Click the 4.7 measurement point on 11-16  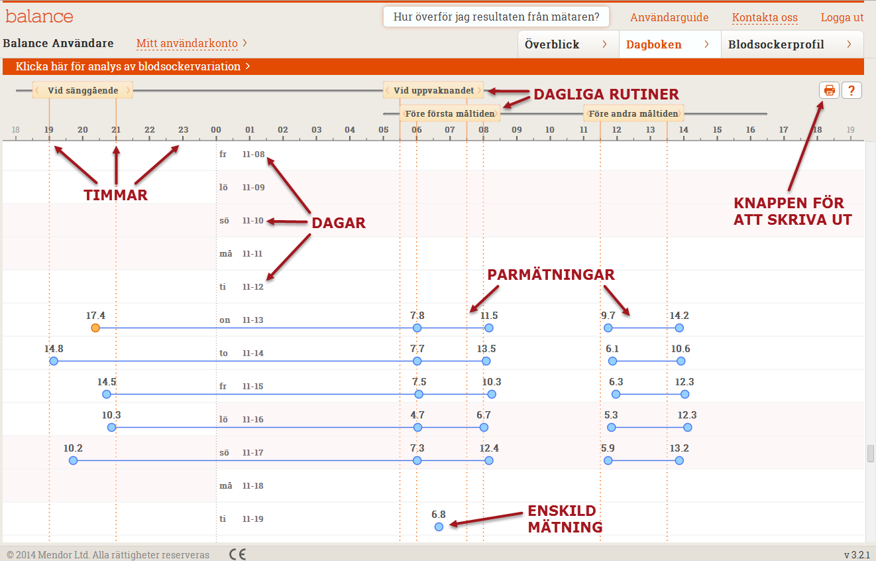(417, 427)
